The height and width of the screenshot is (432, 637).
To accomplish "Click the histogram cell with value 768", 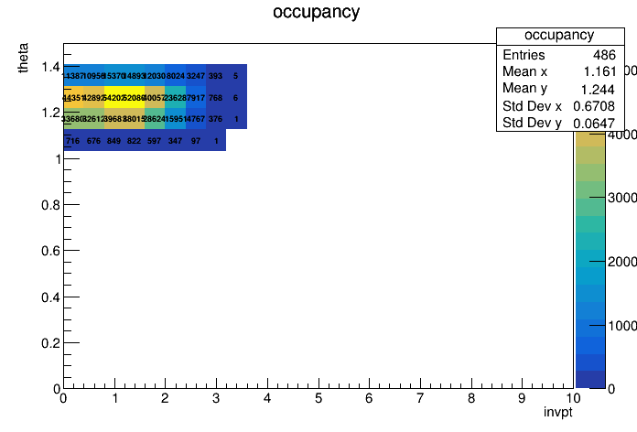I will click(216, 97).
